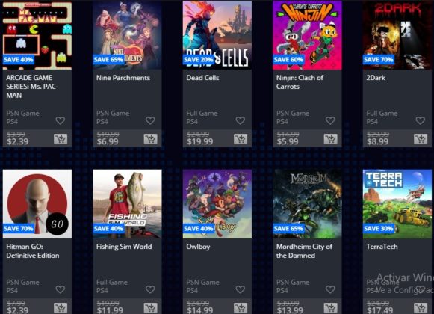
Task: Select the Ninjin Clash of Carrots cover image
Action: click(x=307, y=35)
